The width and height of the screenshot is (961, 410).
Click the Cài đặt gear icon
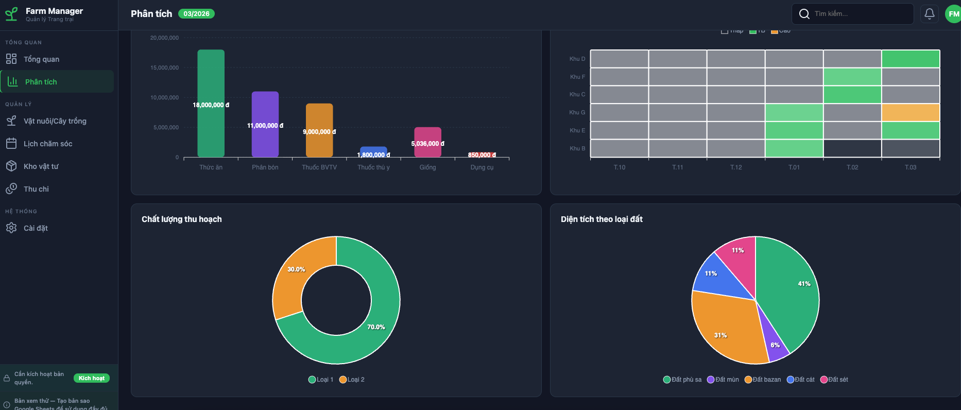tap(11, 228)
